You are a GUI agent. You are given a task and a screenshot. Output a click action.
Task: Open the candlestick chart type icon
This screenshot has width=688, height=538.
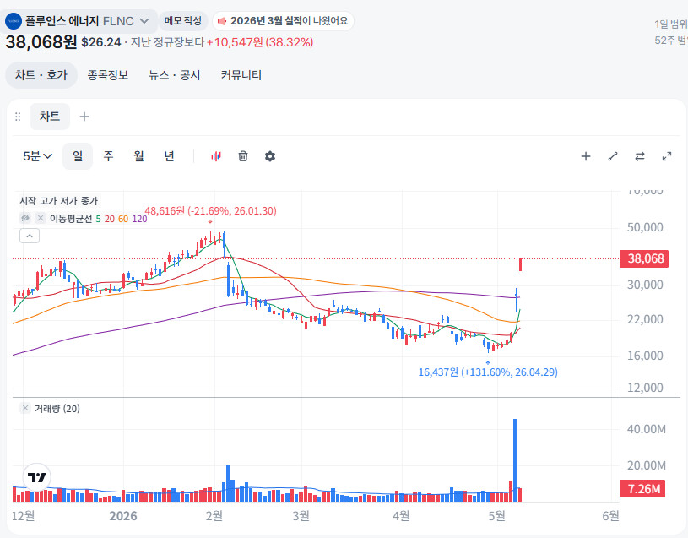[x=216, y=156]
